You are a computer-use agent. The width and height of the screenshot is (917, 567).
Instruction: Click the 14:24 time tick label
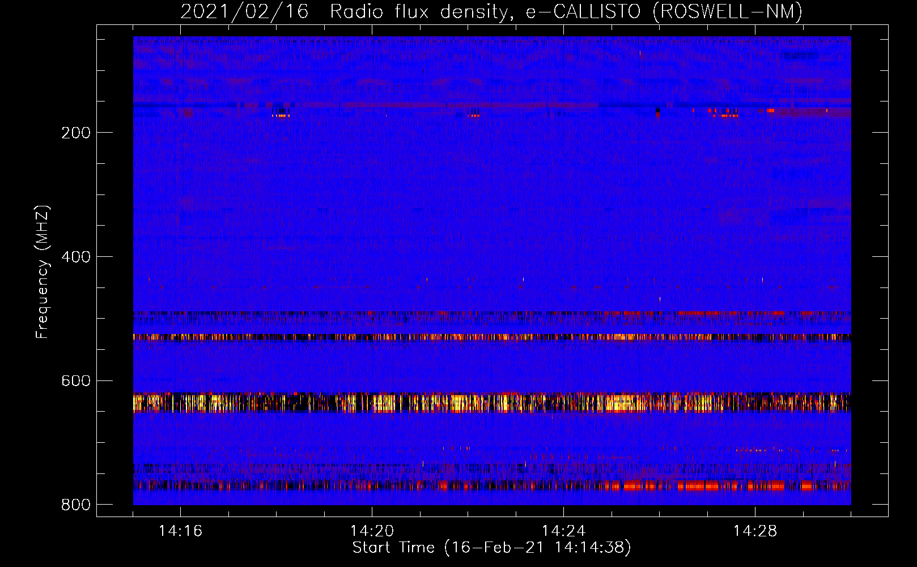tap(563, 531)
